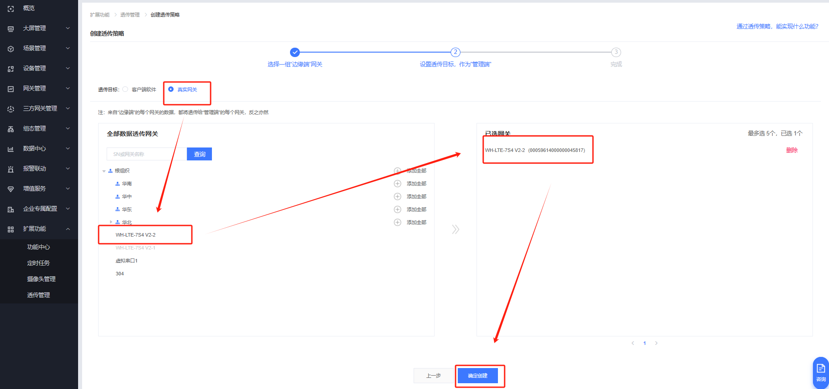
Task: Click the 数据中心 chart icon in sidebar
Action: pos(11,149)
